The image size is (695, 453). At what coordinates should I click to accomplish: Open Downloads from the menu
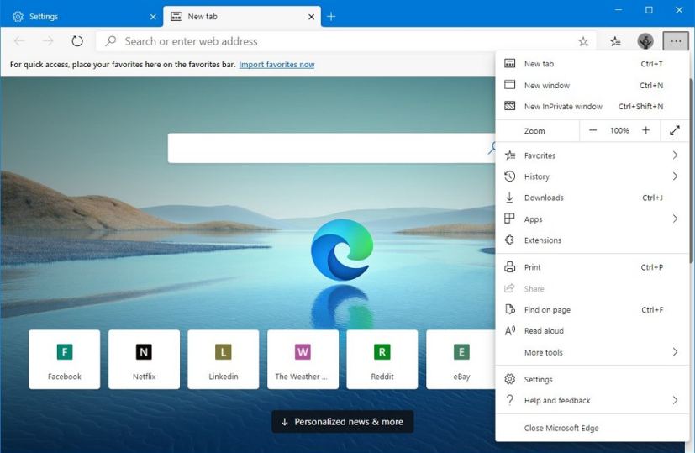pos(592,198)
